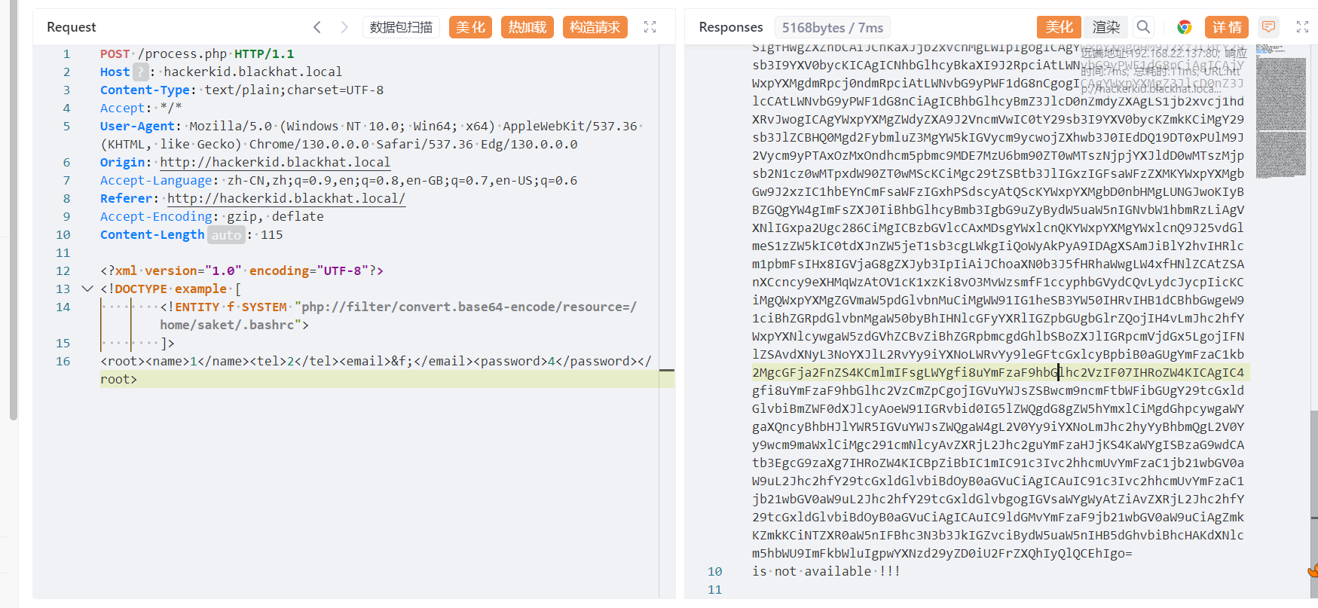
Task: Click the Host value hackerkid.blackhat.local
Action: coord(253,72)
